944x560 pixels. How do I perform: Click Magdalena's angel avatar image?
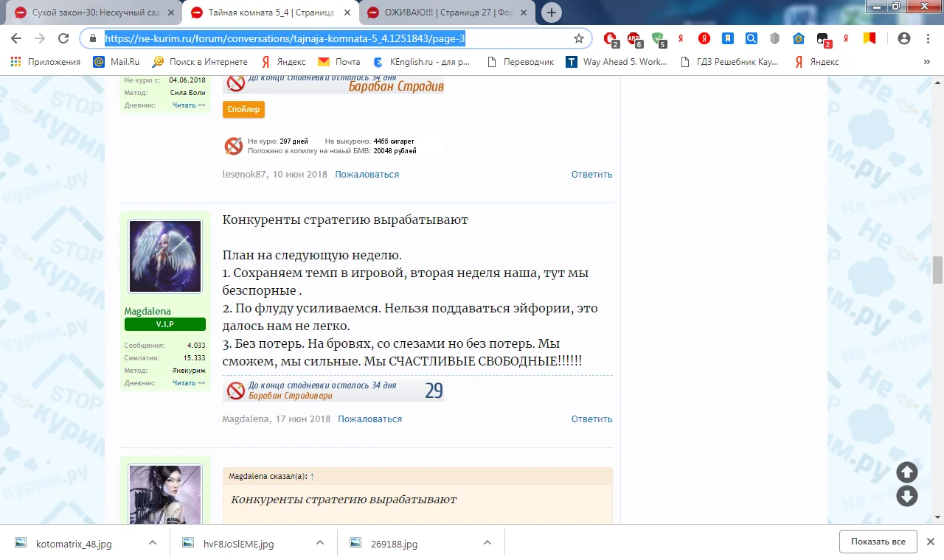(165, 256)
